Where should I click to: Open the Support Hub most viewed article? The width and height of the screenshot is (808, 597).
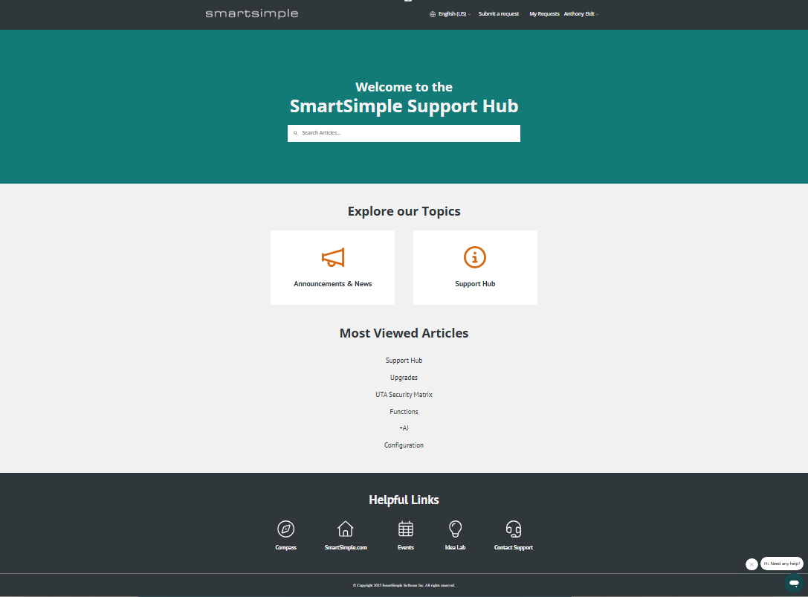click(404, 361)
